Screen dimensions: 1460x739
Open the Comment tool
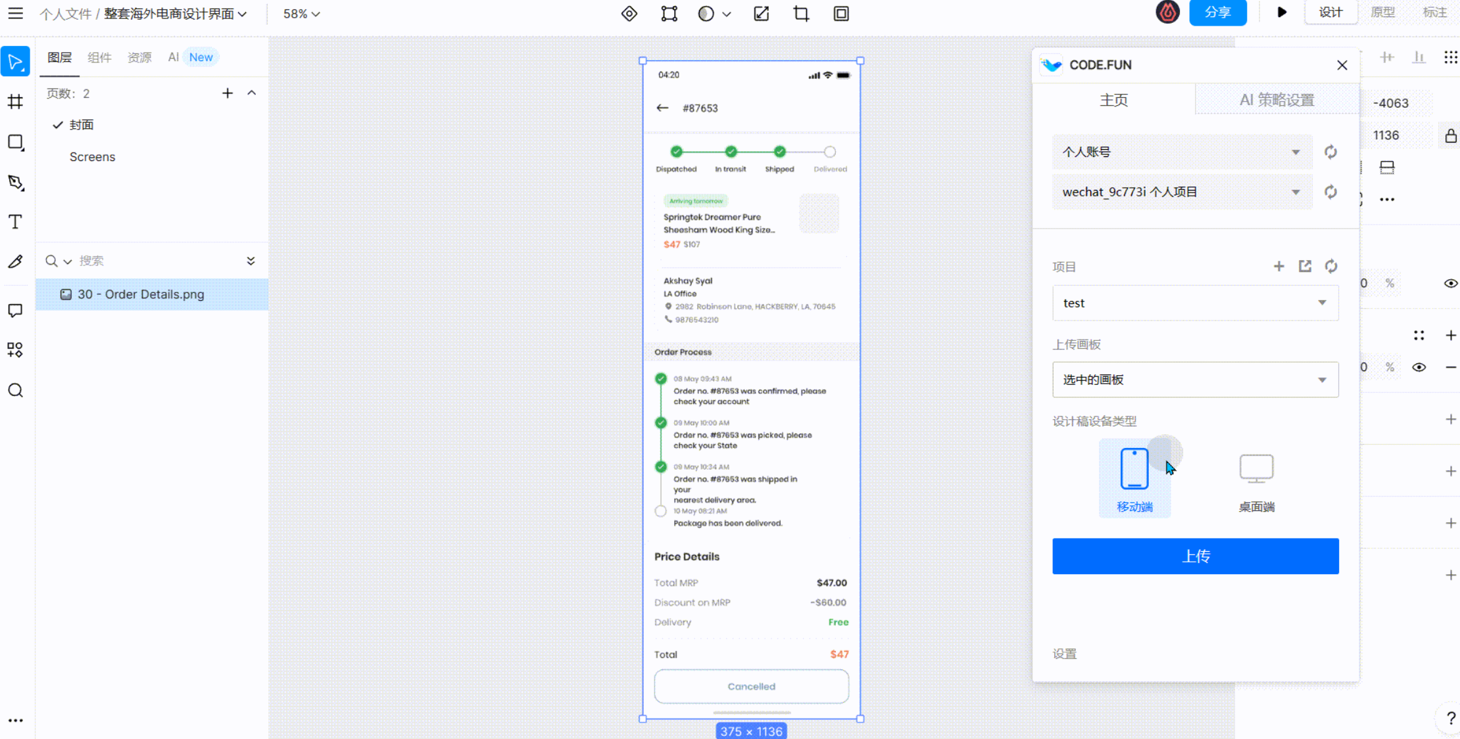(x=15, y=310)
